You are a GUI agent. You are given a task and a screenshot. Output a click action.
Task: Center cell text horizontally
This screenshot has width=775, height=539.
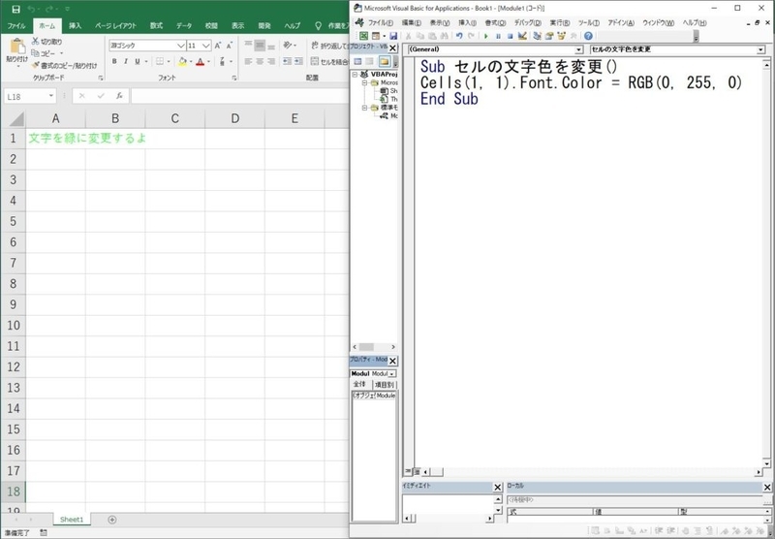(260, 61)
